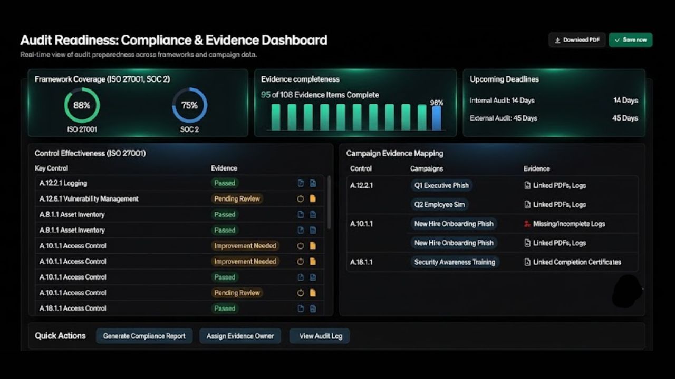The width and height of the screenshot is (675, 379).
Task: Click Passed badge in A.12.2.1 Logging row
Action: 225,183
